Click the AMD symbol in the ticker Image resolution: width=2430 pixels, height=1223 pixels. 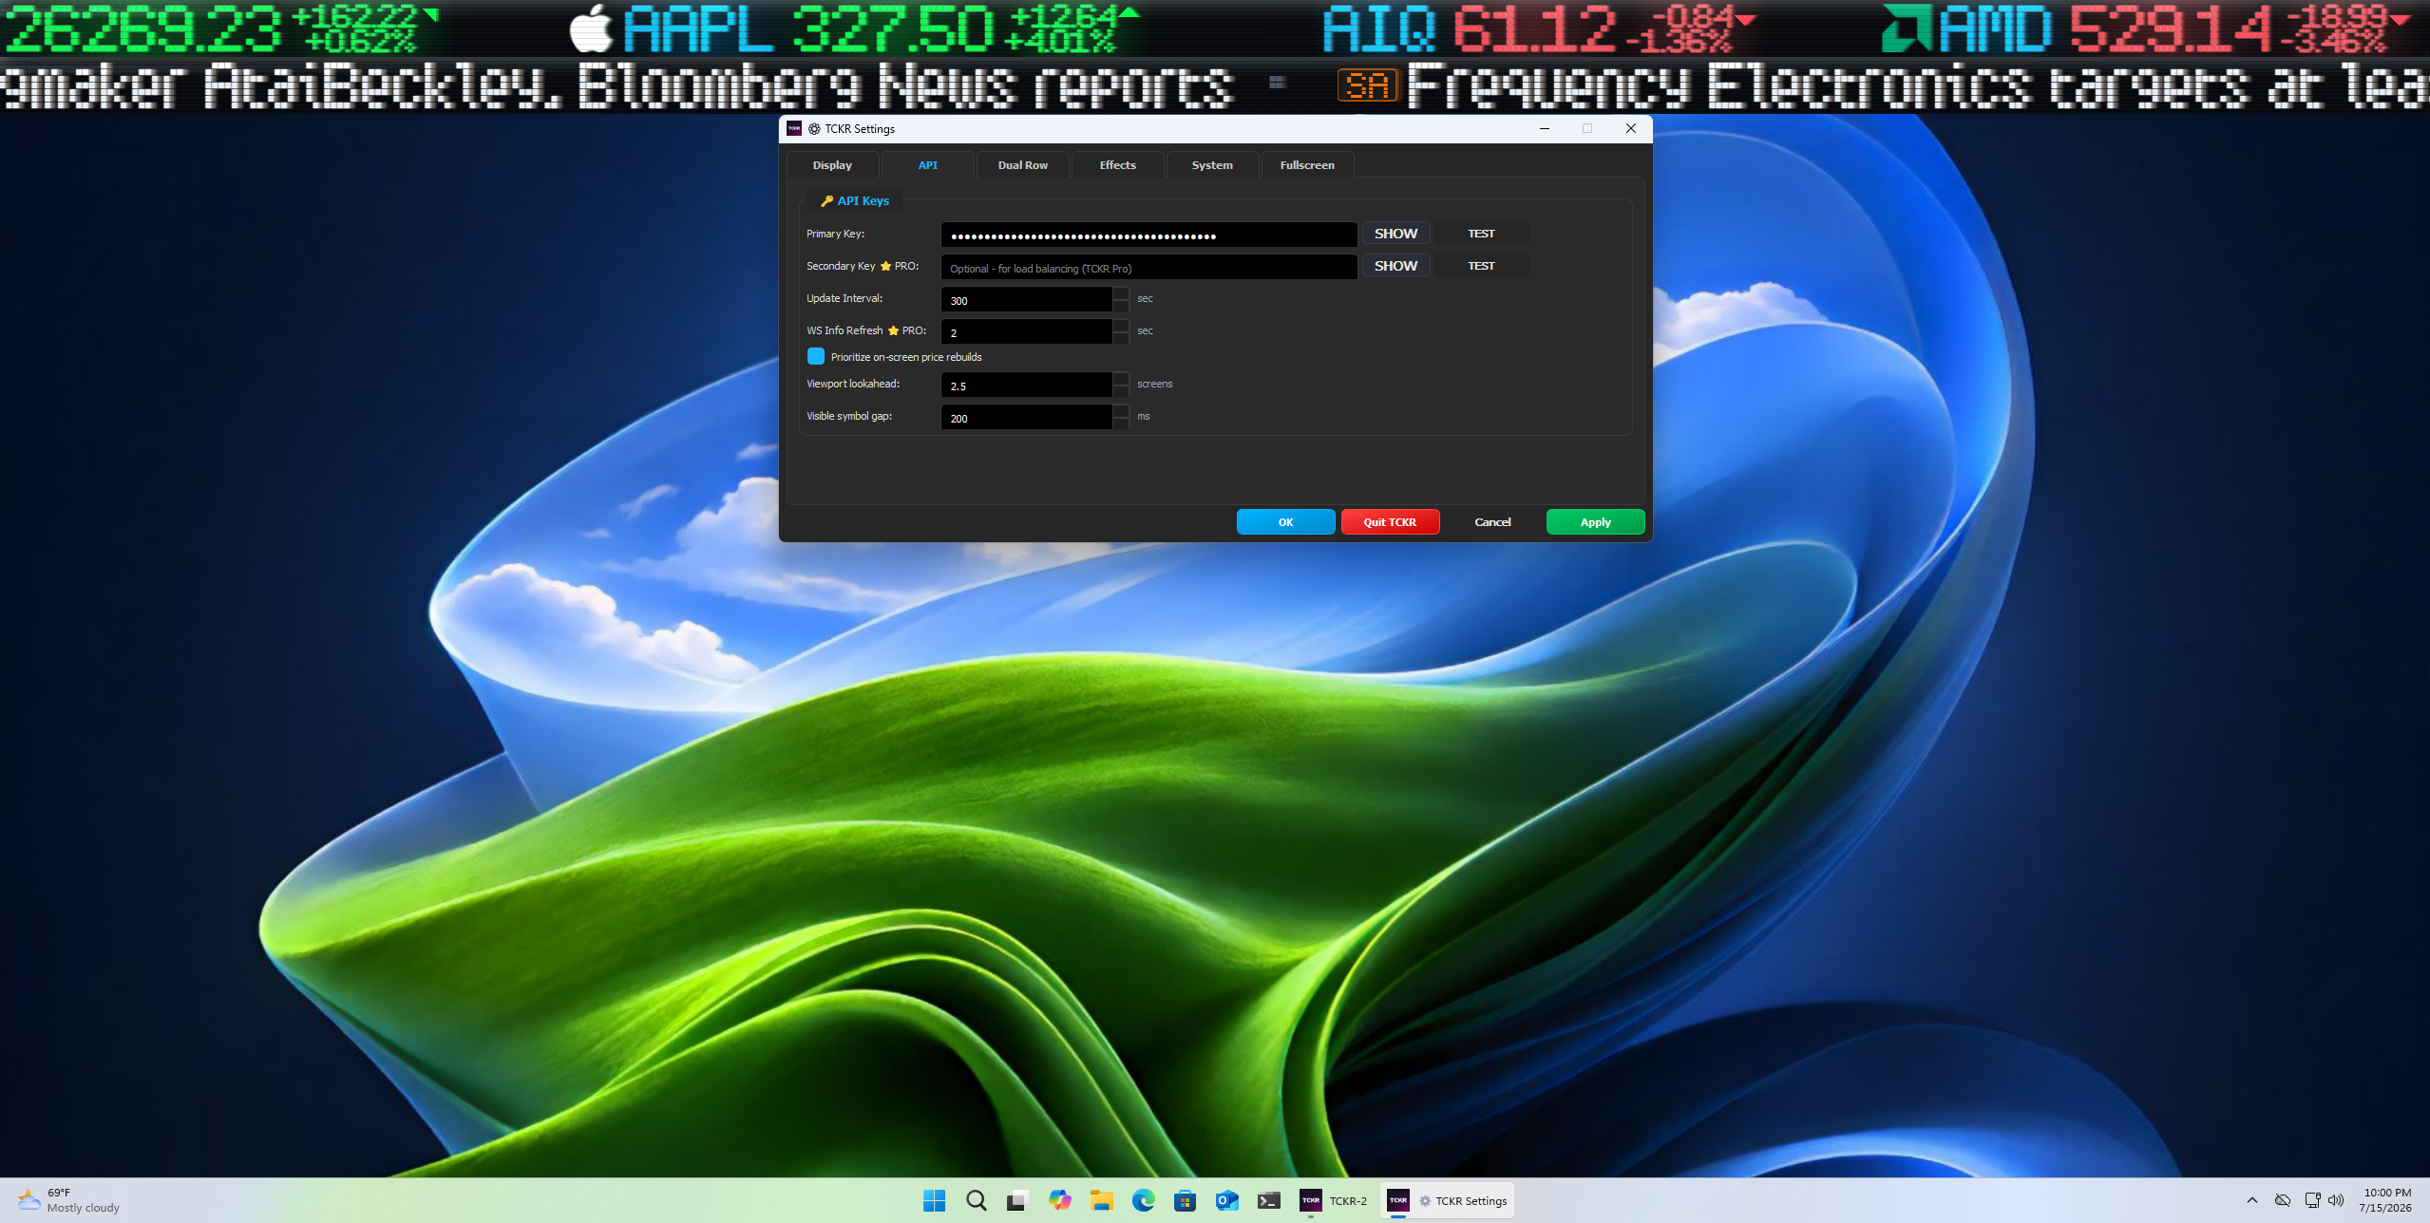[x=1995, y=29]
